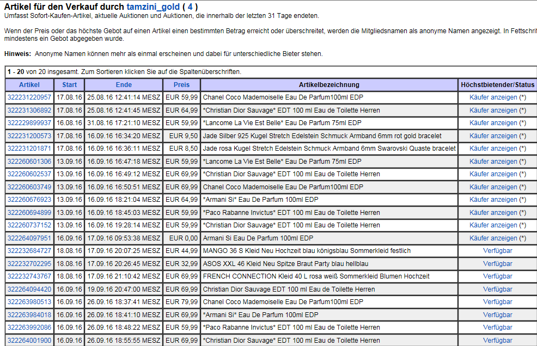Screen dimensions: 537x346
Task: Select the Artikelbezeichnung column header
Action: pos(329,85)
